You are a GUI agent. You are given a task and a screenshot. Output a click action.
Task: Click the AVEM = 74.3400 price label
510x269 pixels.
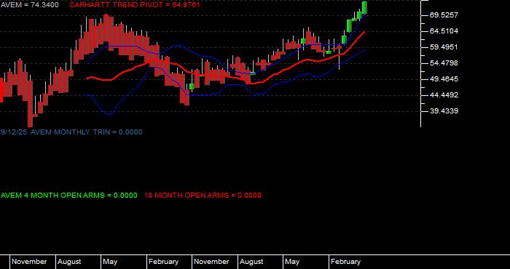(x=30, y=5)
